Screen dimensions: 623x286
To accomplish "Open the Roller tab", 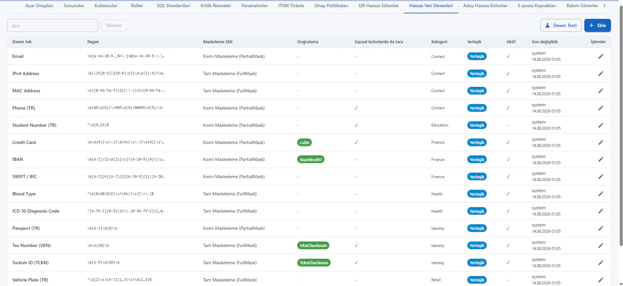I will 137,6.
